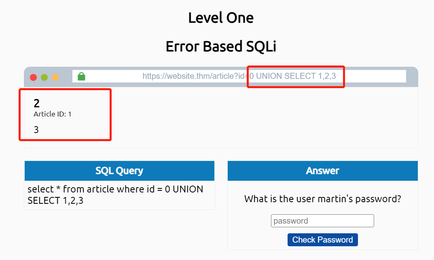Viewport: 434px width, 260px height.
Task: Click the "Article ID: 1" label
Action: click(53, 114)
